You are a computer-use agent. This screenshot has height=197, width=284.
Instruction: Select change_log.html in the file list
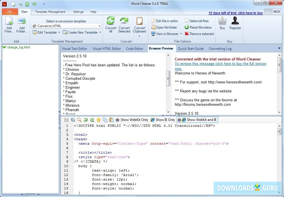pyautogui.click(x=18, y=47)
